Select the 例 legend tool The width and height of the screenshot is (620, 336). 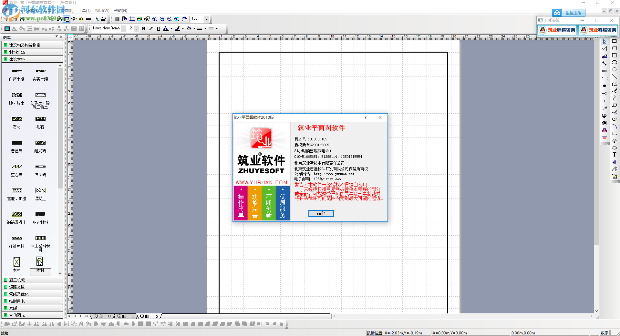(604, 123)
